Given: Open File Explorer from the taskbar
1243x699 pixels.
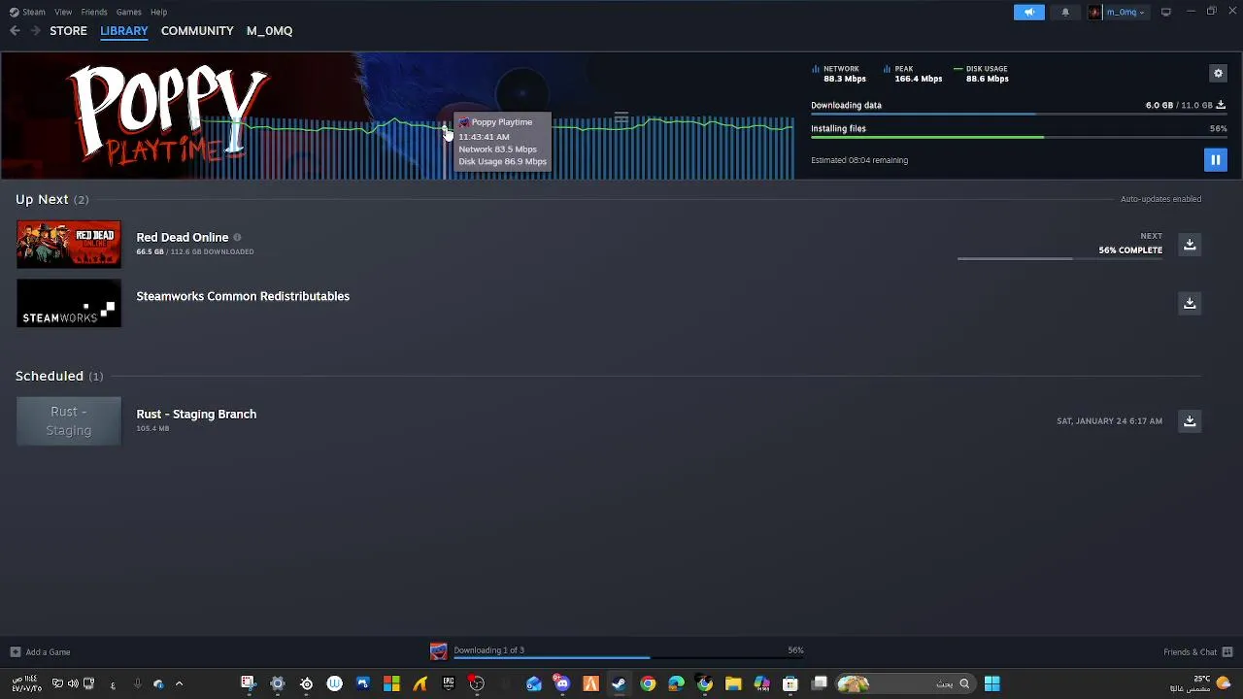Looking at the screenshot, I should (x=733, y=683).
